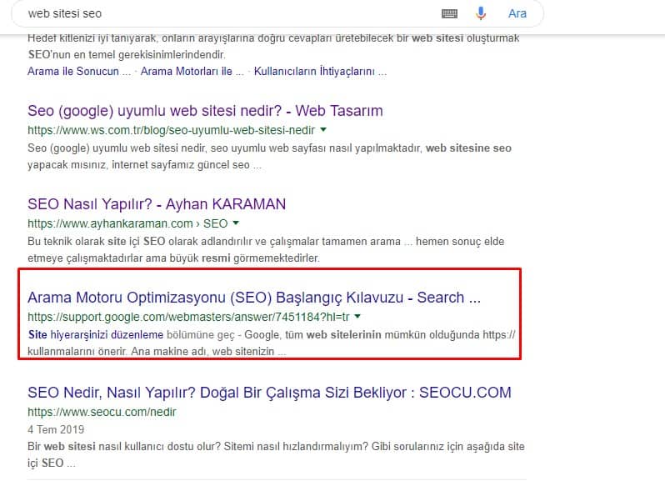Open 'SEO Nasıl Yapılır? - Ayhan KARAMAN' result
665x491 pixels.
pyautogui.click(x=157, y=204)
